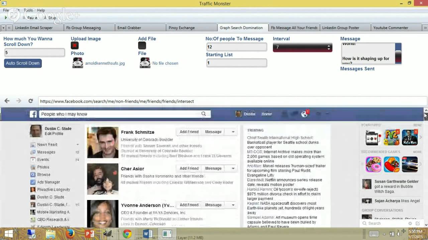Add Frank Schmitze as friend
Screen dimensions: 428x240
(189, 132)
